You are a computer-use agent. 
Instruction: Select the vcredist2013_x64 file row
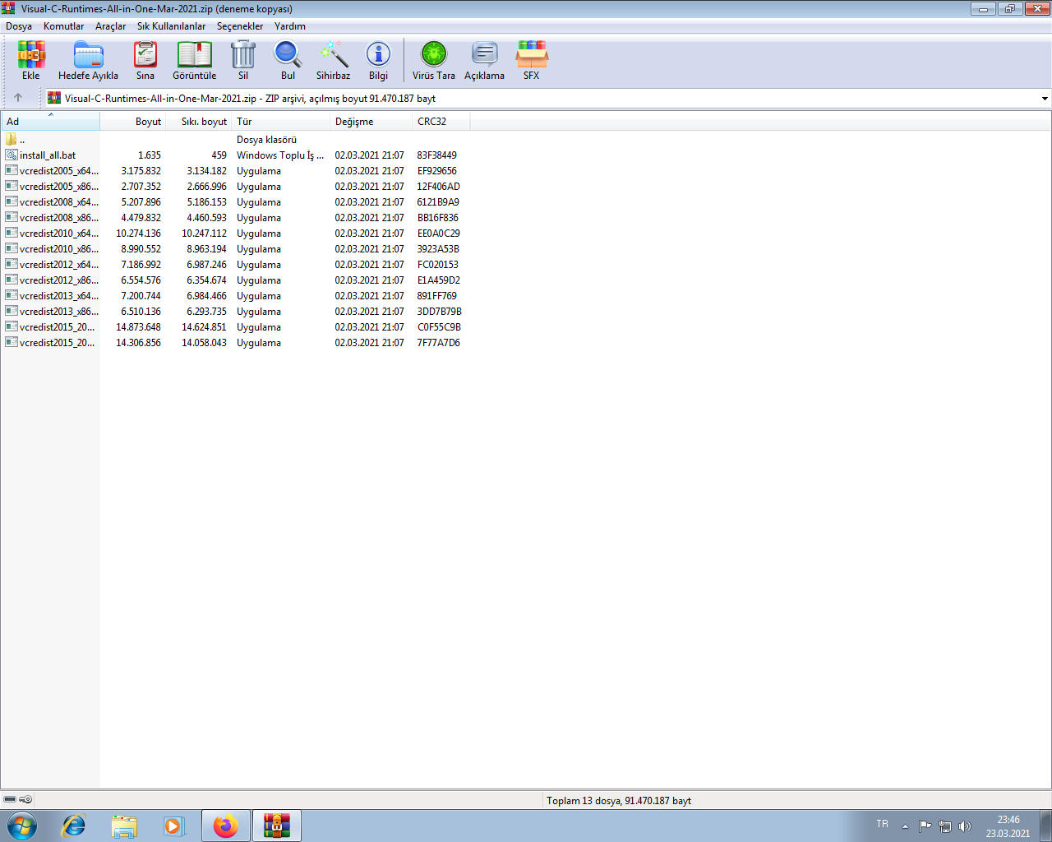click(x=235, y=296)
